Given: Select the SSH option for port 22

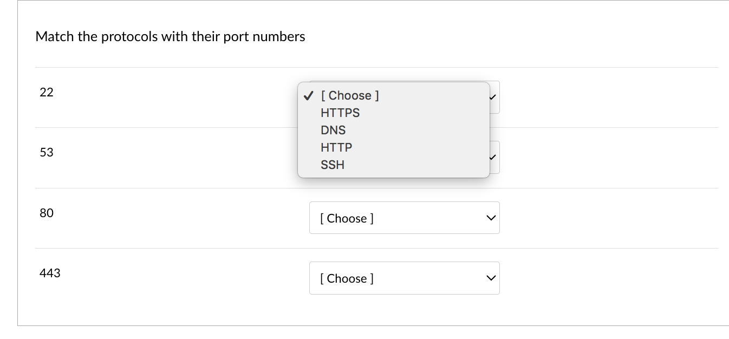Looking at the screenshot, I should [332, 165].
